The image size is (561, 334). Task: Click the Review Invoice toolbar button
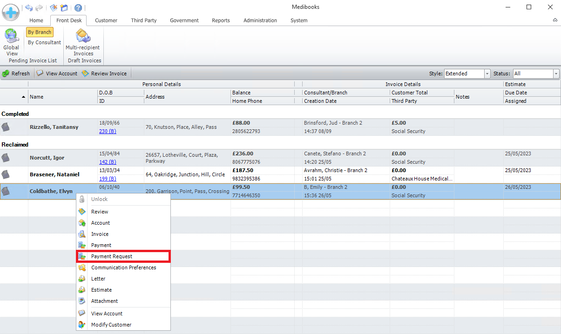[104, 73]
